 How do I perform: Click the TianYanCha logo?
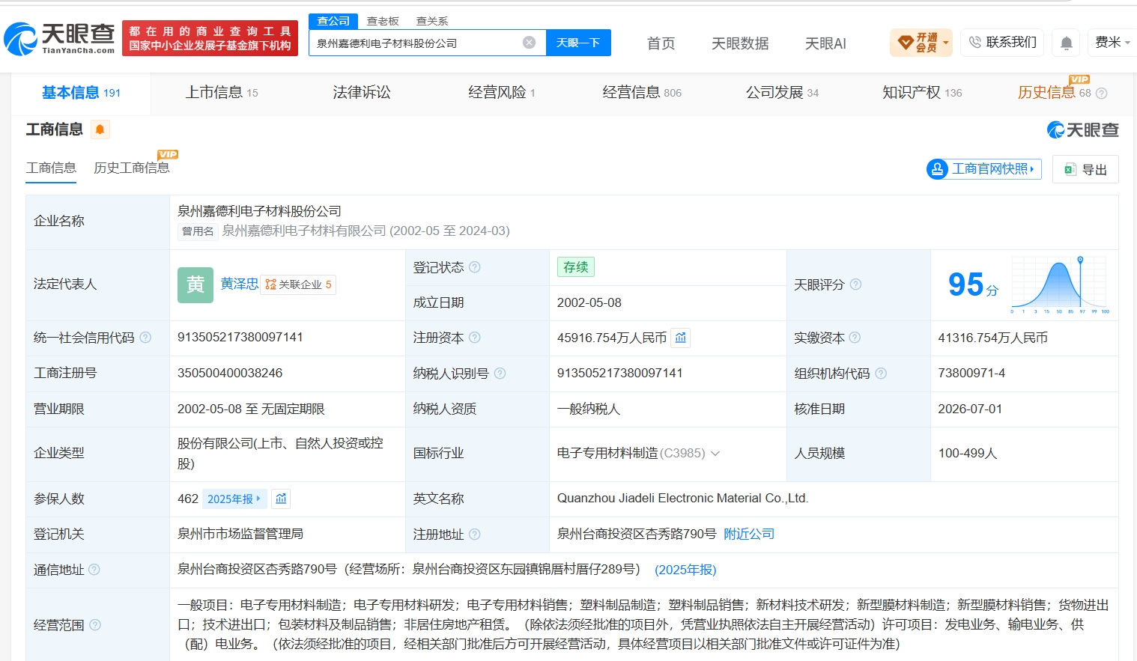60,38
